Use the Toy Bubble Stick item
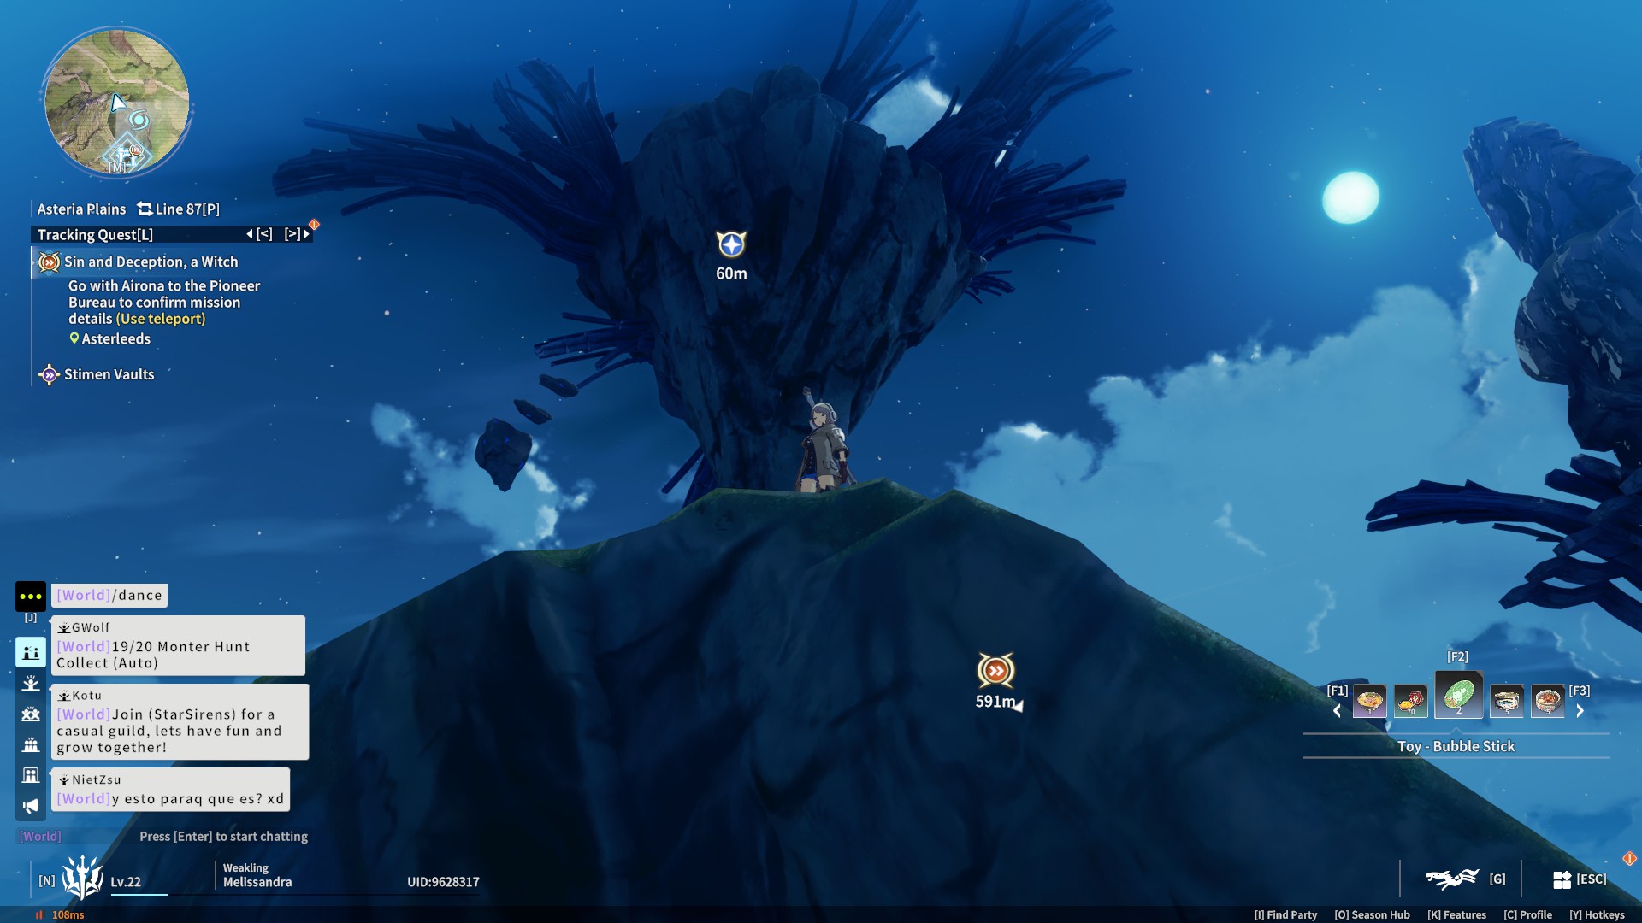 (1458, 695)
